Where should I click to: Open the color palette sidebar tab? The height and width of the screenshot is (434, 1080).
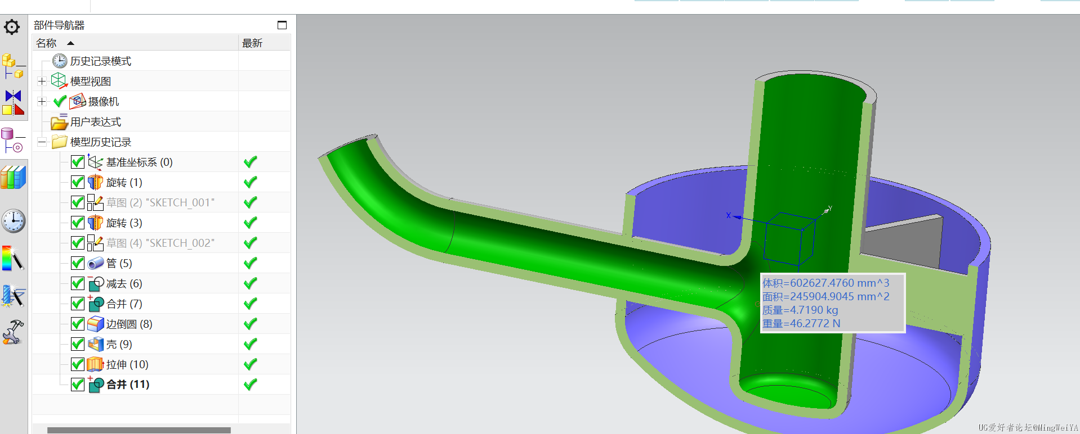13,258
